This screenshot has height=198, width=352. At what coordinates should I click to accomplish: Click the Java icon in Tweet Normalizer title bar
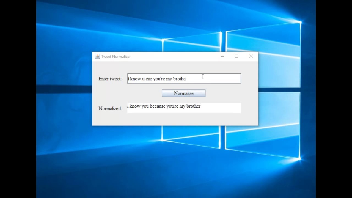point(97,56)
